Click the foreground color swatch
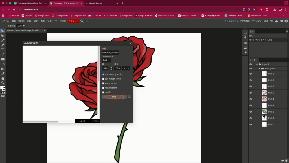The image size is (289, 163). (x=2, y=88)
